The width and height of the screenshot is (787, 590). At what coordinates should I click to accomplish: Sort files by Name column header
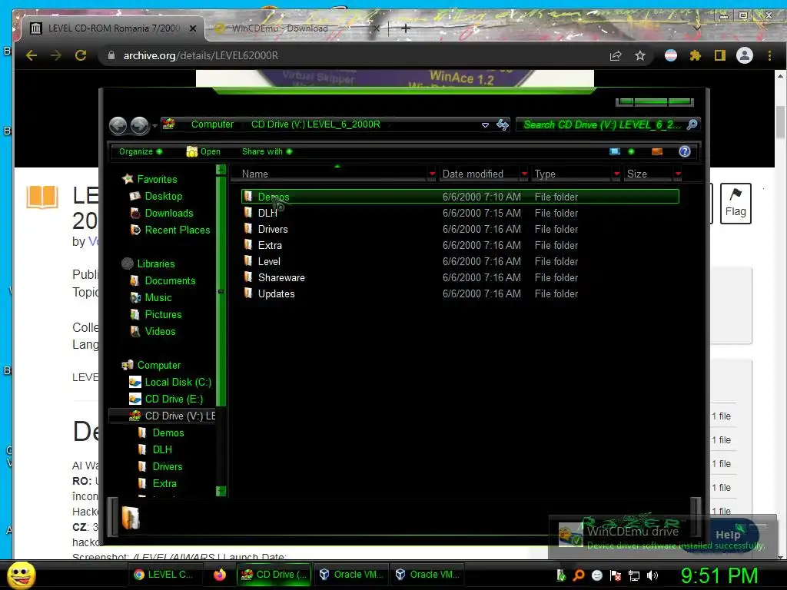[x=331, y=174]
